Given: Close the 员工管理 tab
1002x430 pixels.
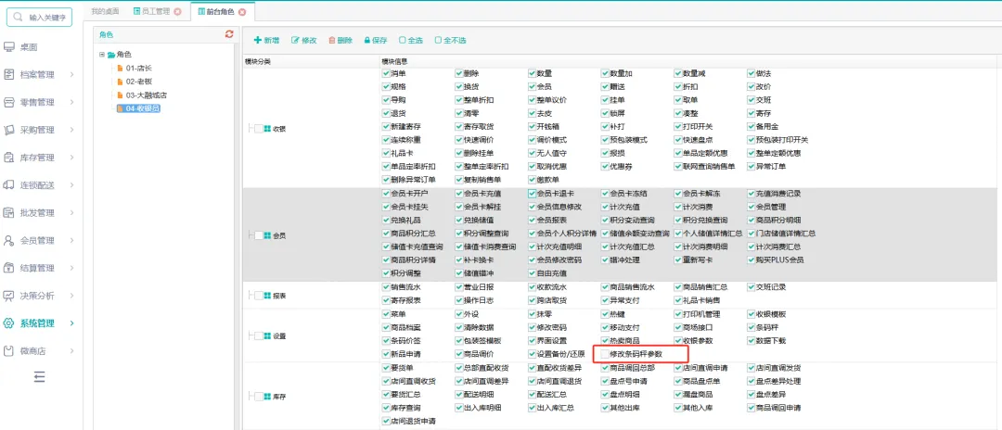Looking at the screenshot, I should tap(177, 11).
